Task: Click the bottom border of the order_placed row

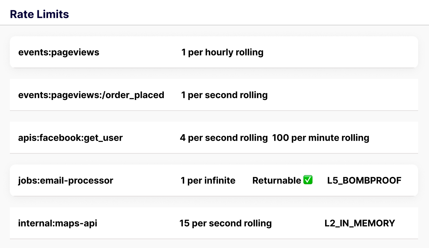Action: 214,111
